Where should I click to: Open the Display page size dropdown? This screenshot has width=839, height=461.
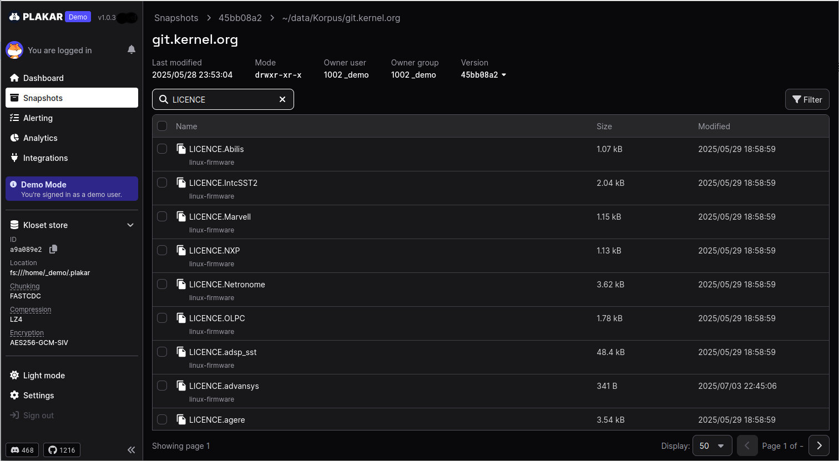tap(712, 445)
